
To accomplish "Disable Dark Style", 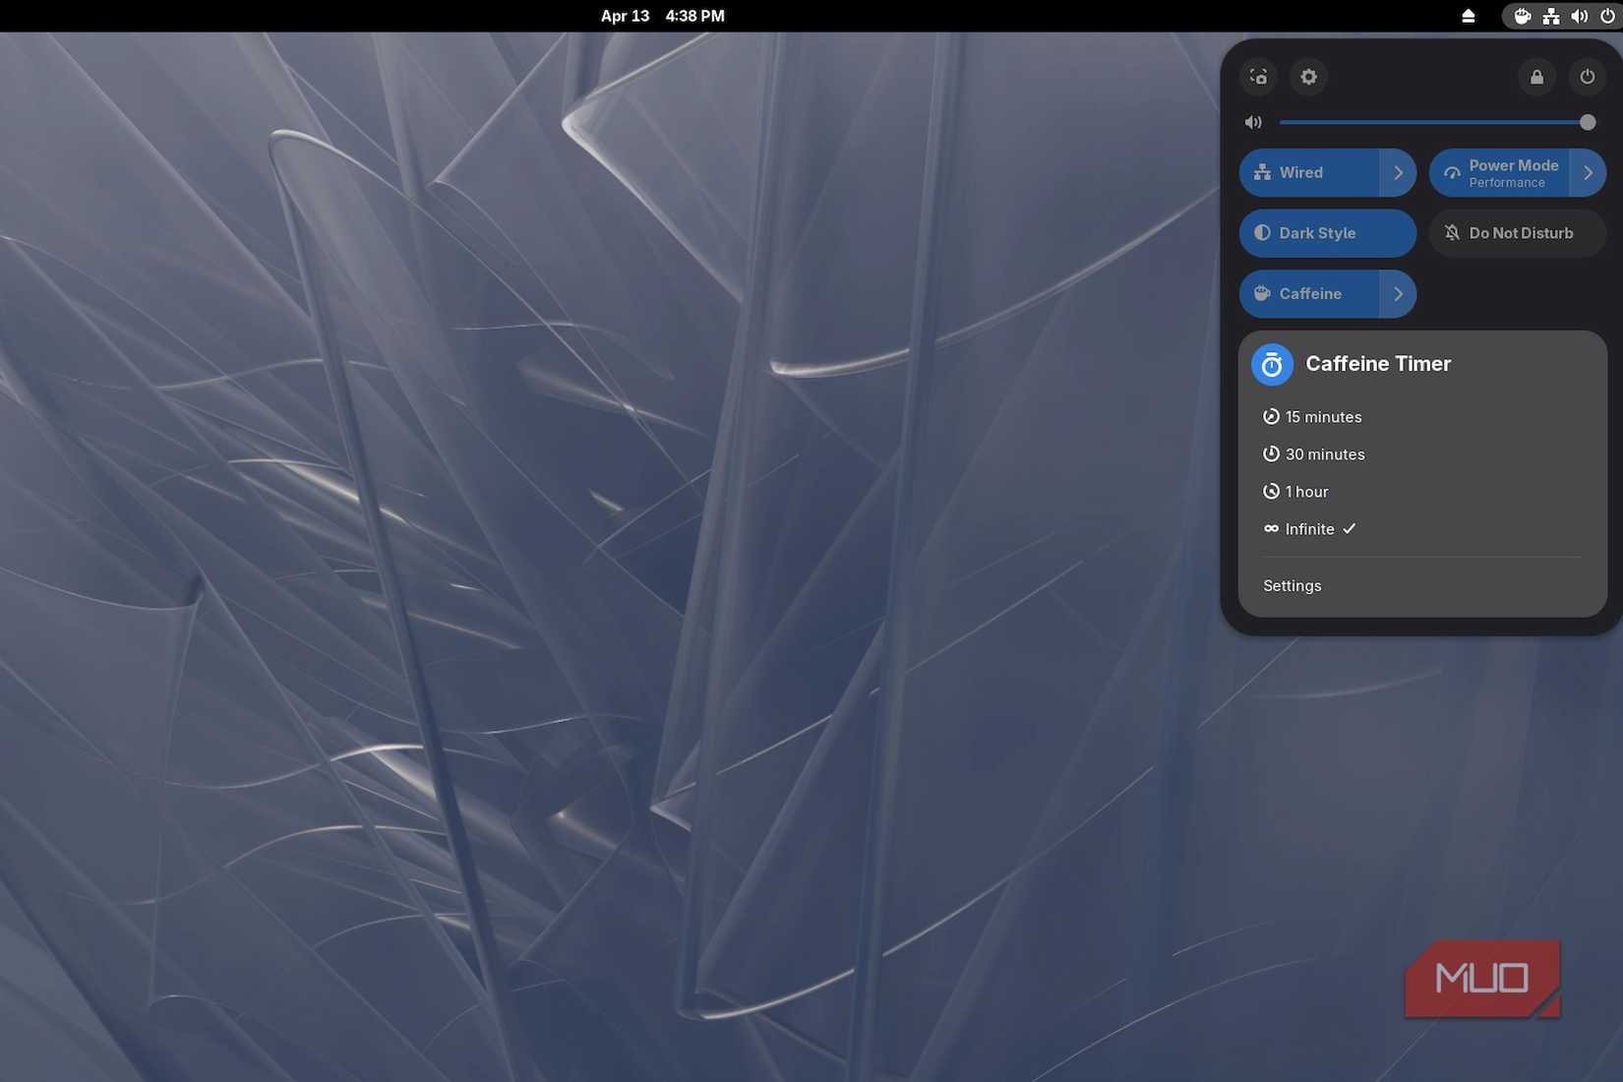I will click(1328, 233).
